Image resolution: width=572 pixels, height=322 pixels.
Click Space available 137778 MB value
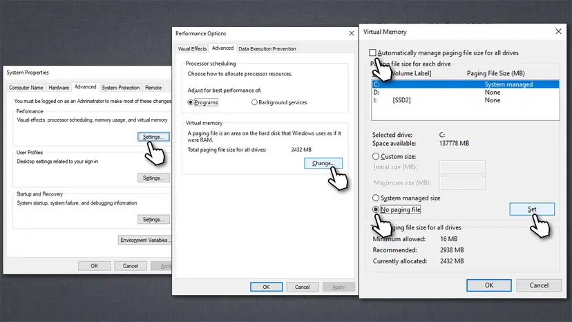tap(454, 144)
